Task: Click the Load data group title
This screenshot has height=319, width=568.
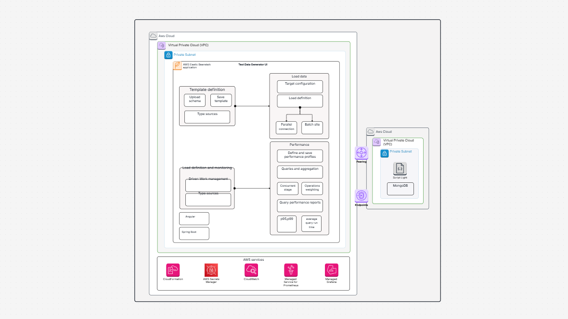Action: coord(299,77)
